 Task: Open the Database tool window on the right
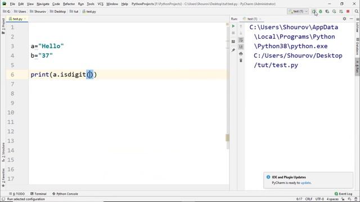pyautogui.click(x=357, y=47)
